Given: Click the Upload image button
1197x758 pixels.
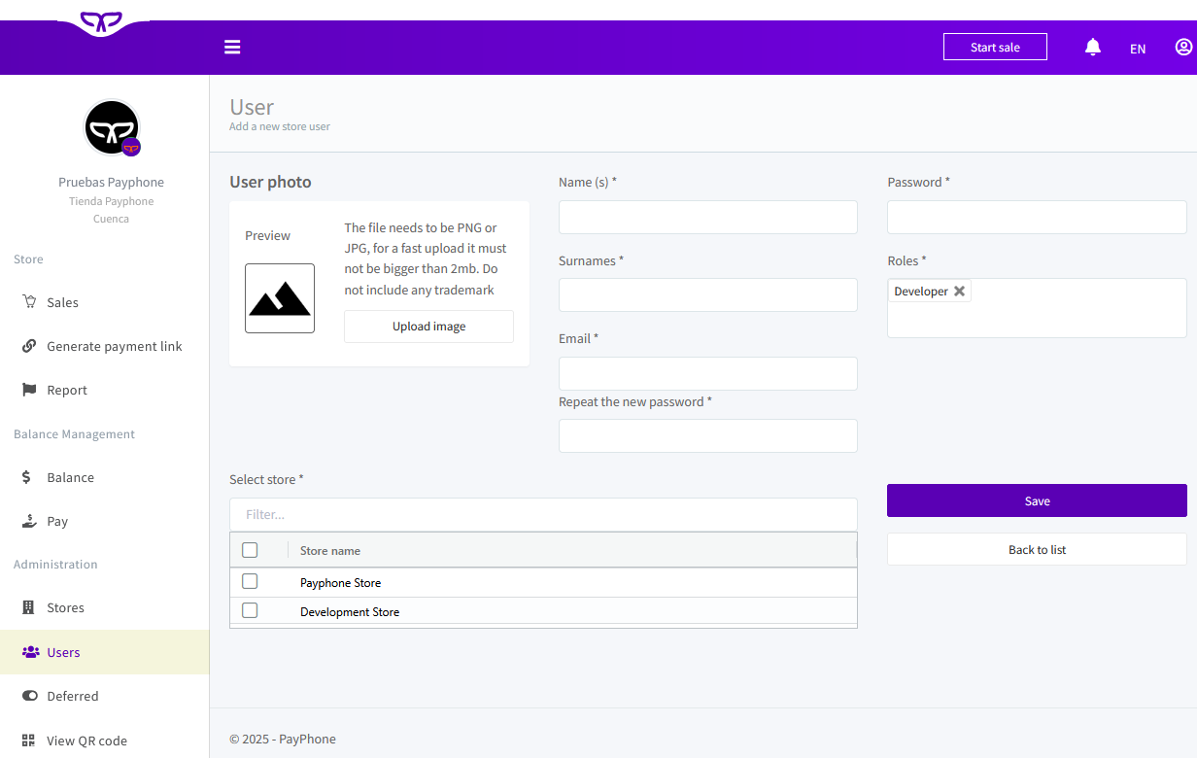Looking at the screenshot, I should pyautogui.click(x=428, y=327).
